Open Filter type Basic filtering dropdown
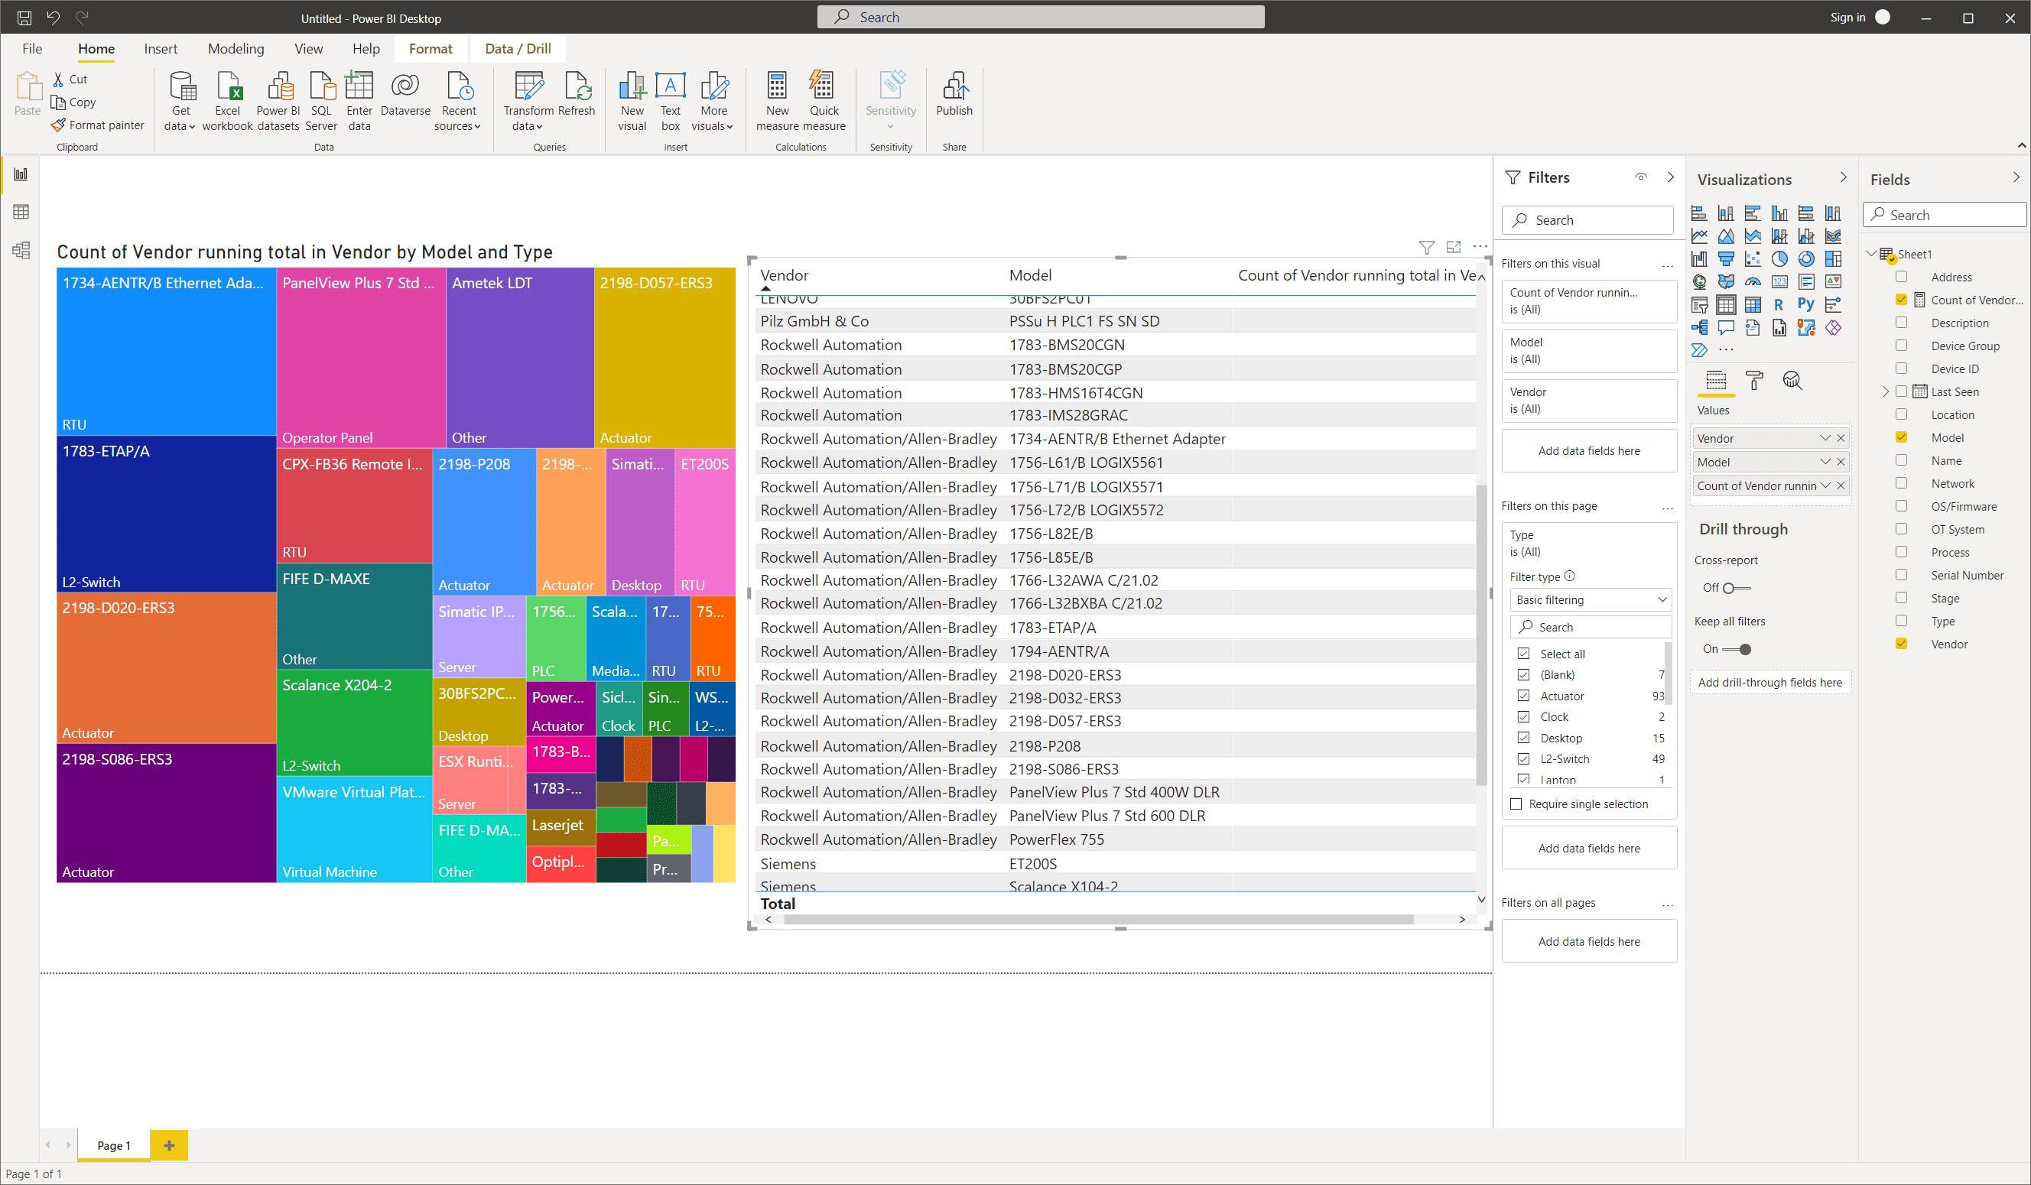2031x1185 pixels. 1590,599
